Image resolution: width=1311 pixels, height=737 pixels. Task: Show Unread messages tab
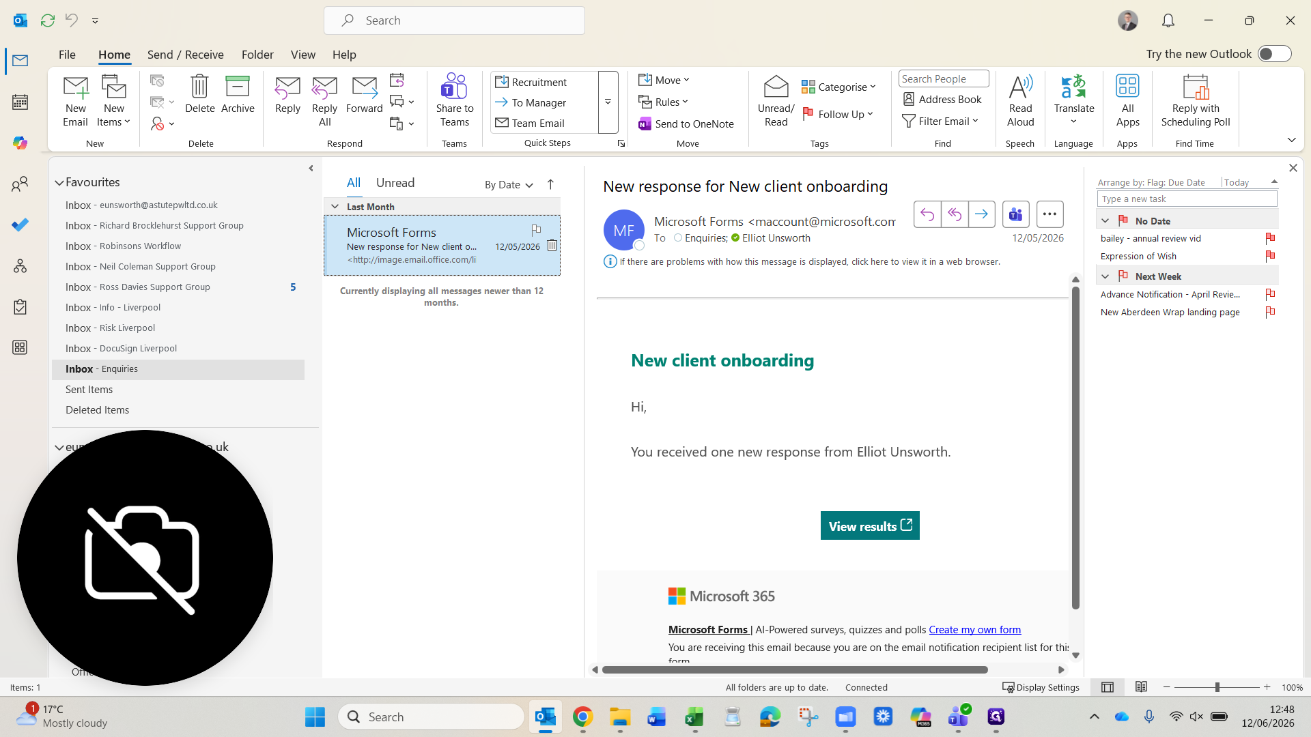tap(395, 183)
